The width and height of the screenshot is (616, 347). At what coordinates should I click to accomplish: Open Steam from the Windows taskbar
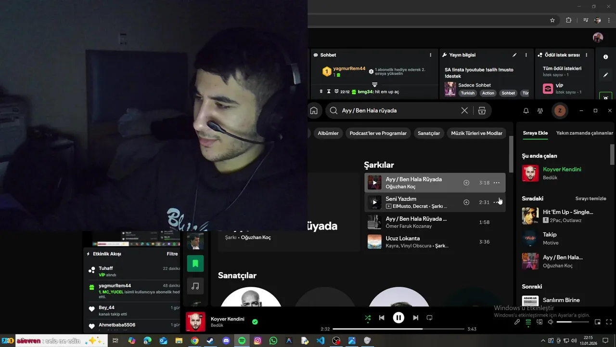tap(210, 341)
